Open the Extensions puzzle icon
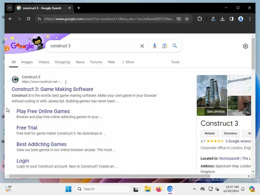Image resolution: width=260 pixels, height=195 pixels. point(200,19)
